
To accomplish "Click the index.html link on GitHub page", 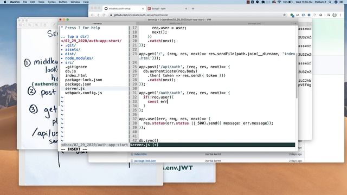I will tap(140, 154).
